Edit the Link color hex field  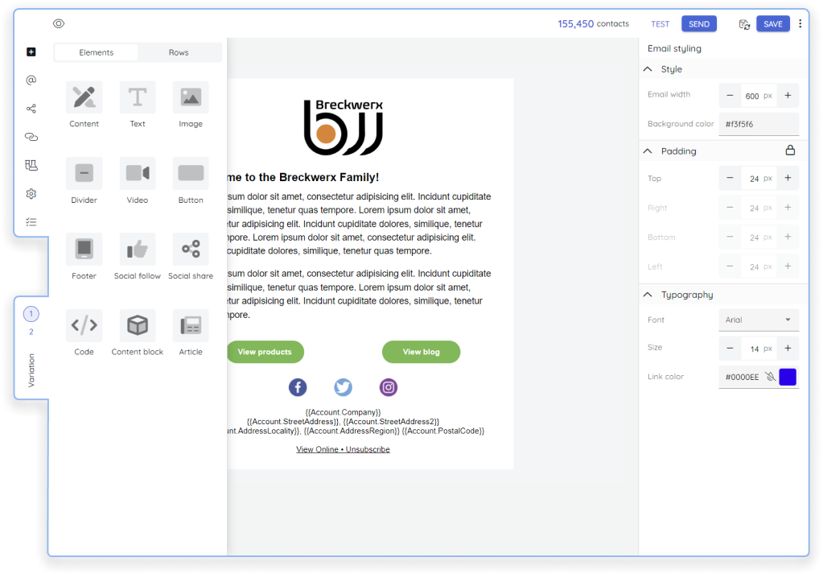point(742,377)
